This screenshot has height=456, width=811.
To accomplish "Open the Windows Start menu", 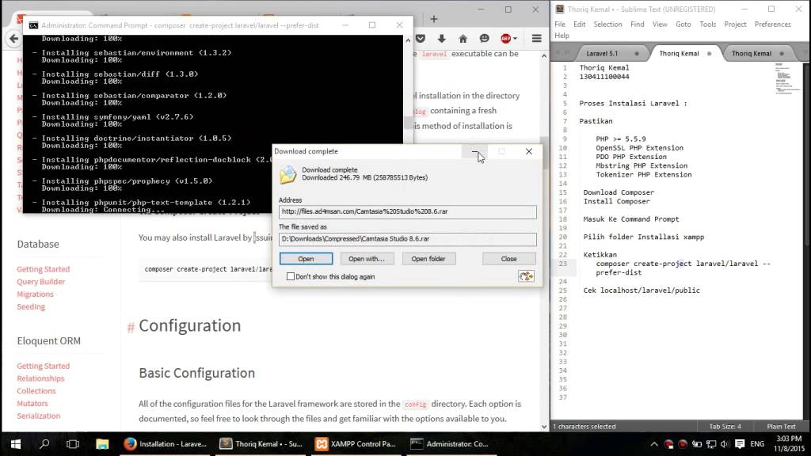I will coord(16,444).
